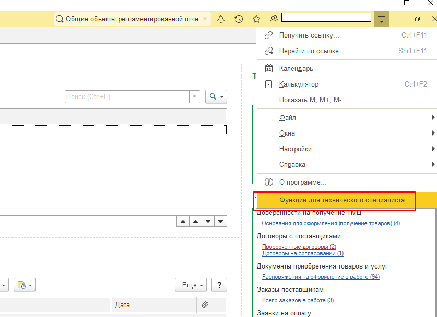Clear the global search text

pos(205,19)
